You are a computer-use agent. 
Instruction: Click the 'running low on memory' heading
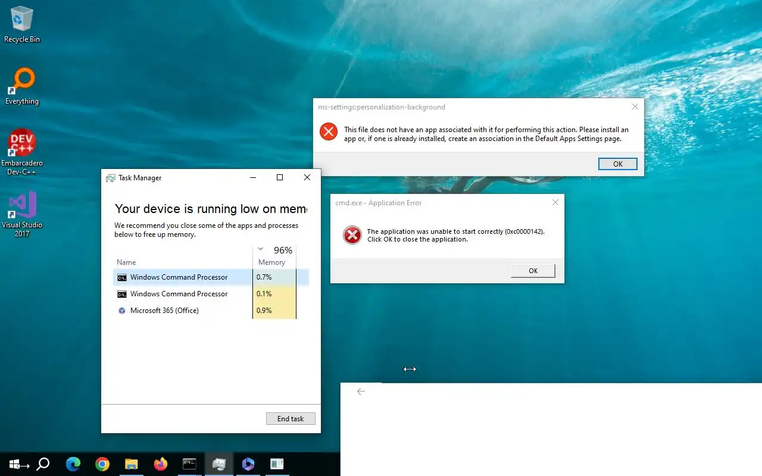[211, 209]
